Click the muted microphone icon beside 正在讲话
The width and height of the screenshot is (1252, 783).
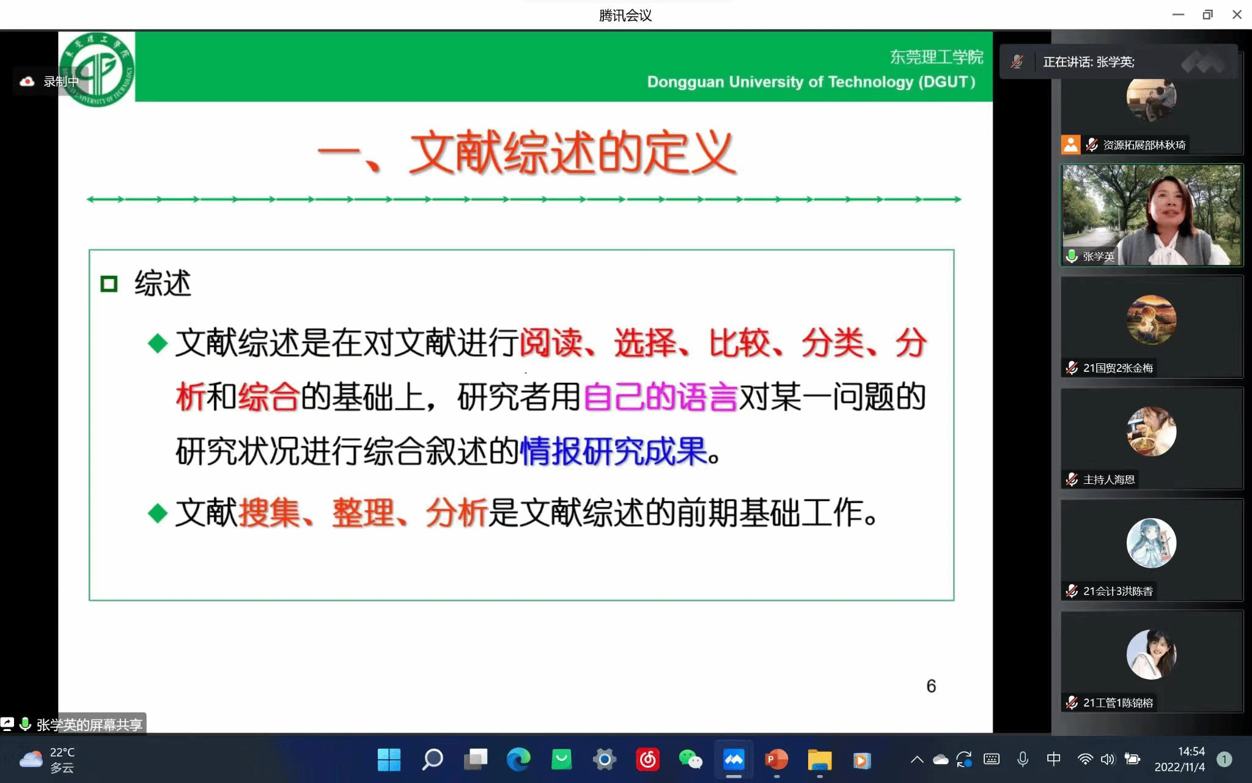(1017, 62)
